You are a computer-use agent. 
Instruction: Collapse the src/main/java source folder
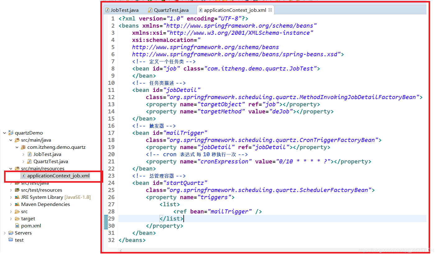(x=11, y=140)
